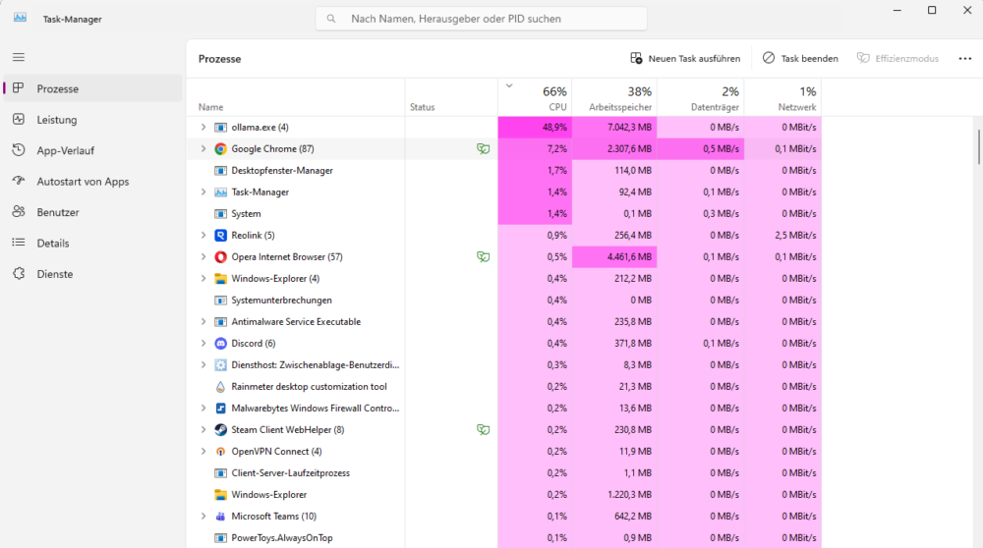Expand the Windows-Explorer (4) group
This screenshot has height=548, width=983.
[203, 279]
